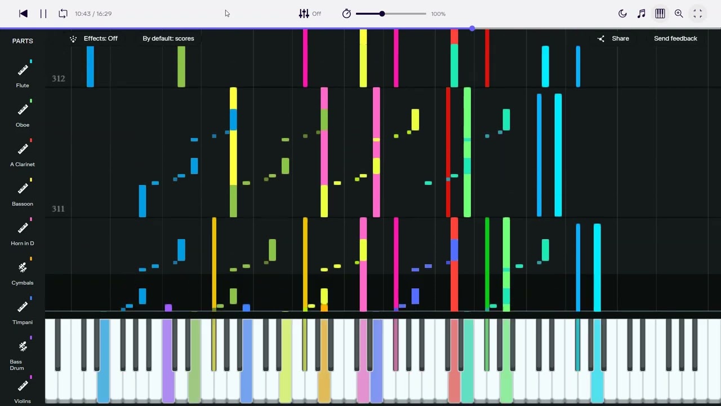Select the Bassoon part
The width and height of the screenshot is (721, 406).
(x=23, y=193)
